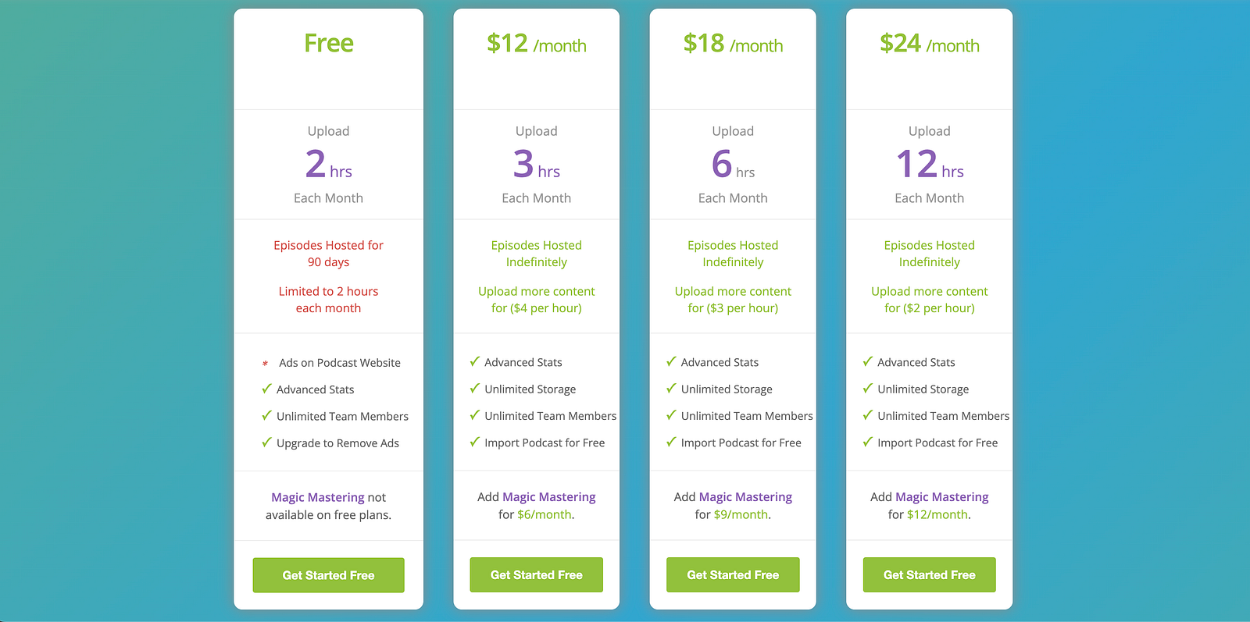Click checkmark beside Unlimited Team Members in $24 plan
The width and height of the screenshot is (1250, 622).
click(x=867, y=415)
